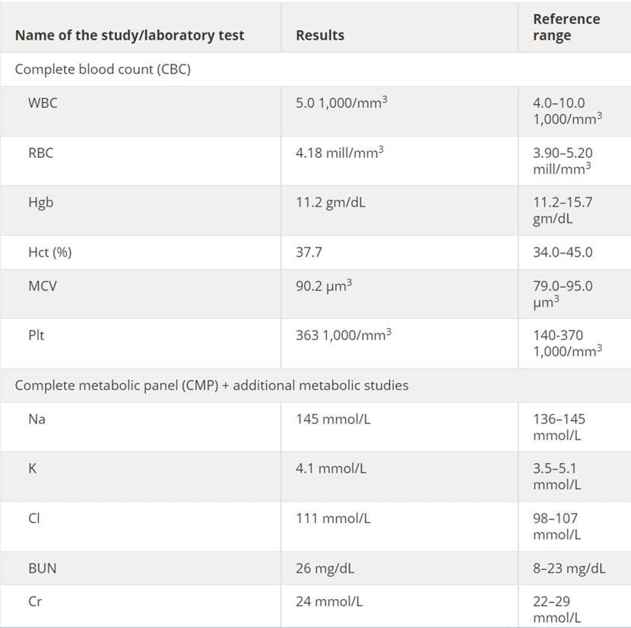Select the Plt result 363 1,000/mm³
The width and height of the screenshot is (631, 628).
pyautogui.click(x=344, y=335)
